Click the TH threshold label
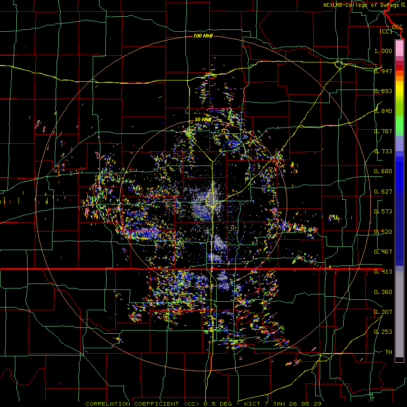 [388, 352]
